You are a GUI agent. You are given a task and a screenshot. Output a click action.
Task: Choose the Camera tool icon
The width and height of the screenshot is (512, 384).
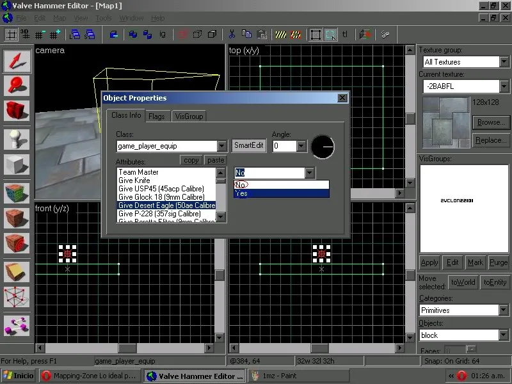[17, 110]
